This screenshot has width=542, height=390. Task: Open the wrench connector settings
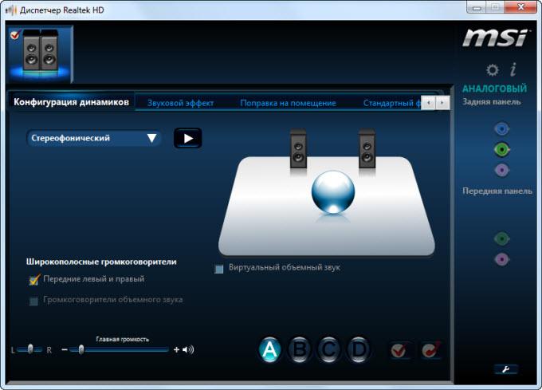point(505,369)
